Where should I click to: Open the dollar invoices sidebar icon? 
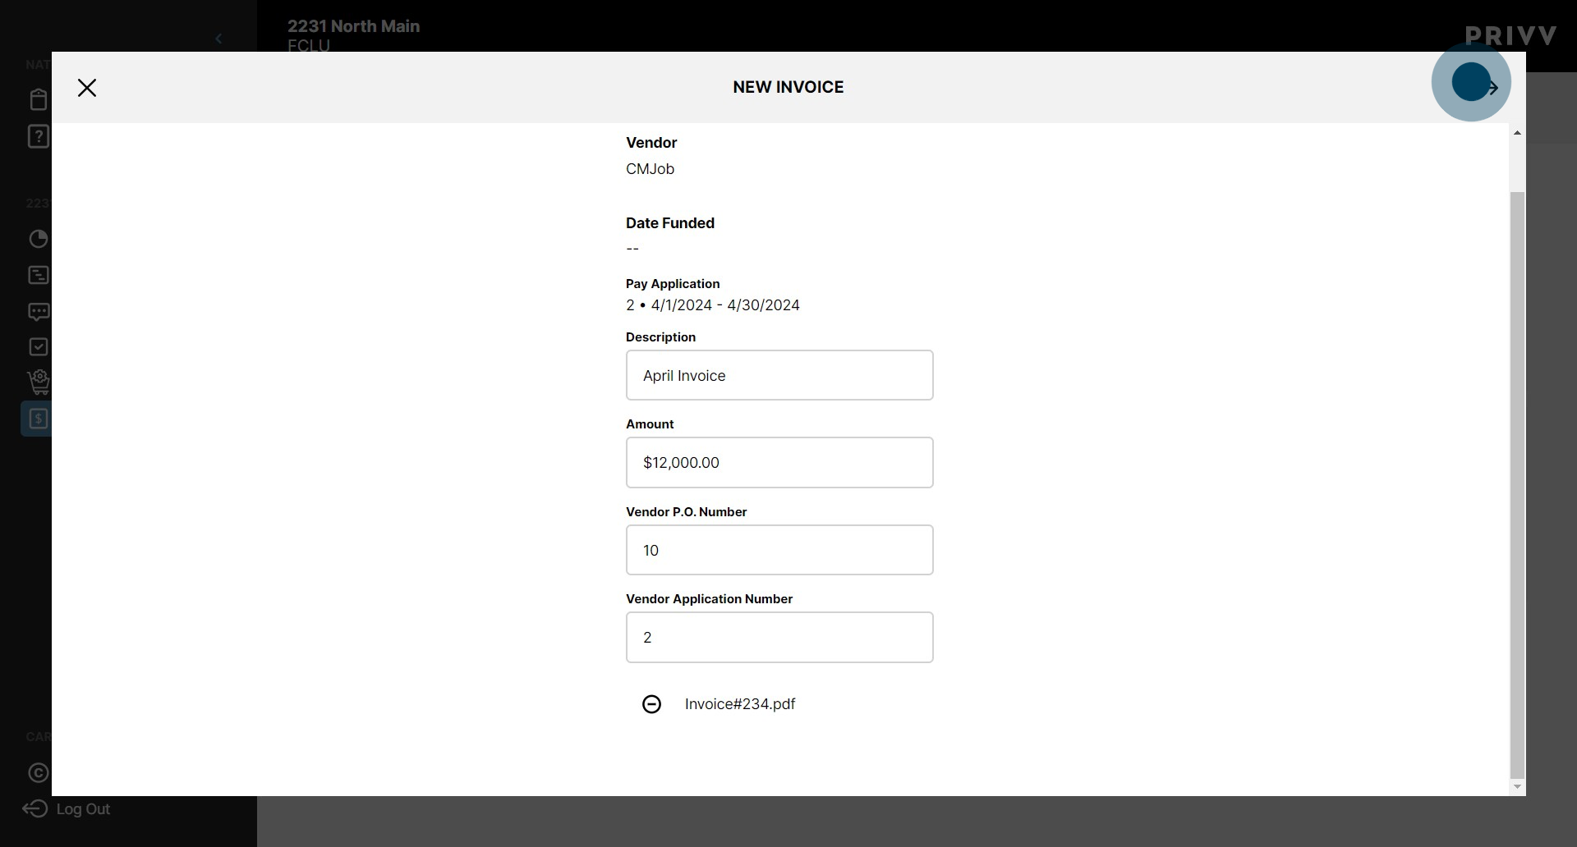coord(37,419)
